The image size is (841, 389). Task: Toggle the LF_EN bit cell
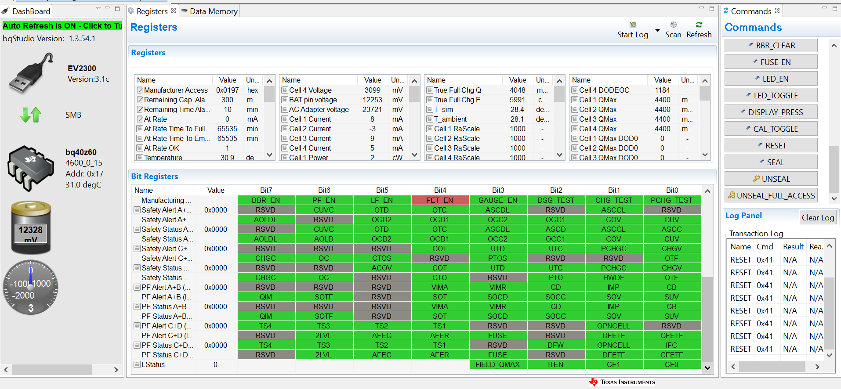pyautogui.click(x=382, y=200)
